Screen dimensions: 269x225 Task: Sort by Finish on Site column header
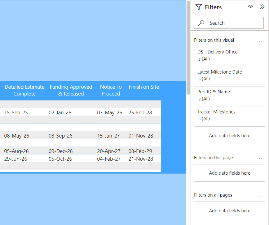pos(144,87)
